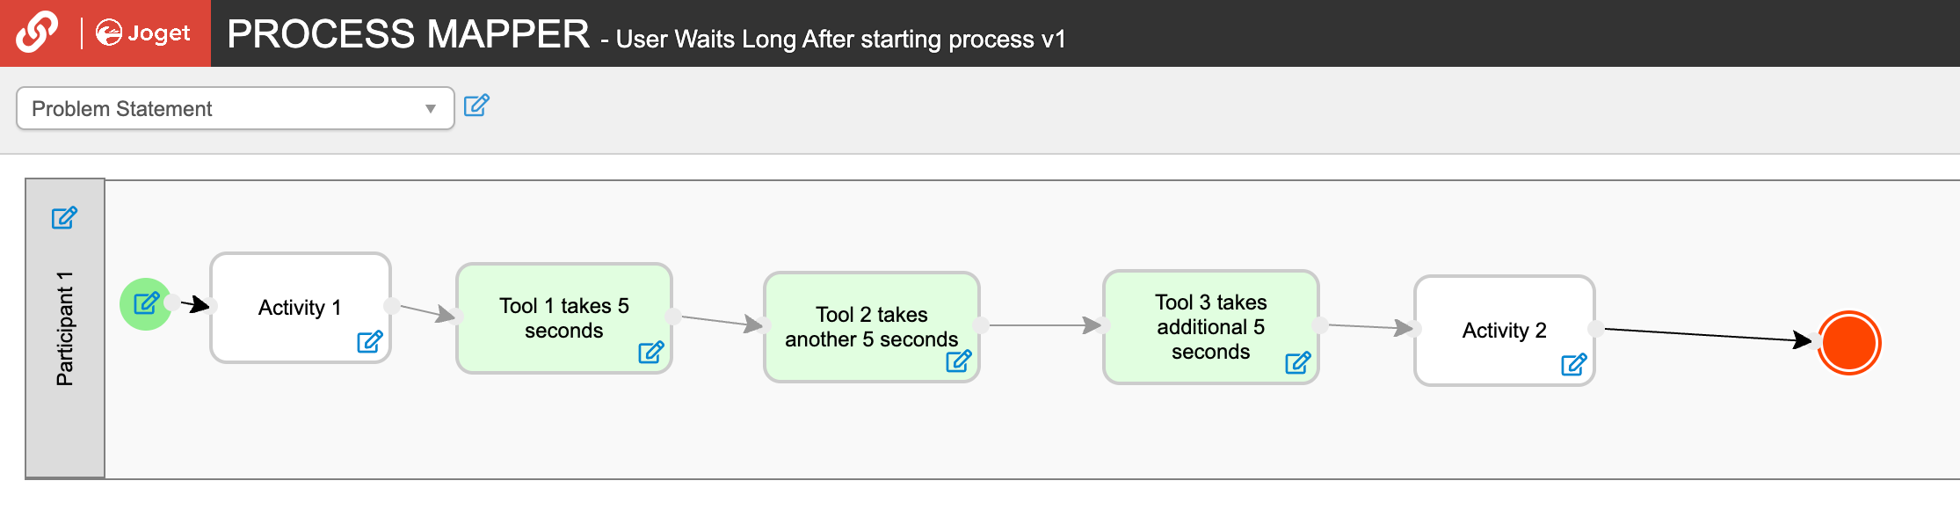Click the green start node edit icon
This screenshot has height=510, width=1960.
(146, 303)
